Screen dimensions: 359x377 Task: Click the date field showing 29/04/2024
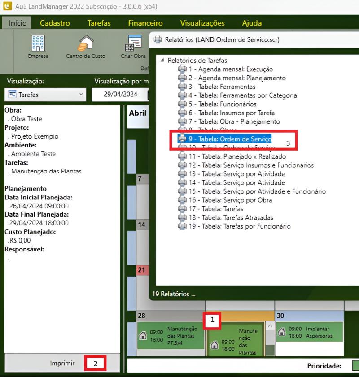119,95
